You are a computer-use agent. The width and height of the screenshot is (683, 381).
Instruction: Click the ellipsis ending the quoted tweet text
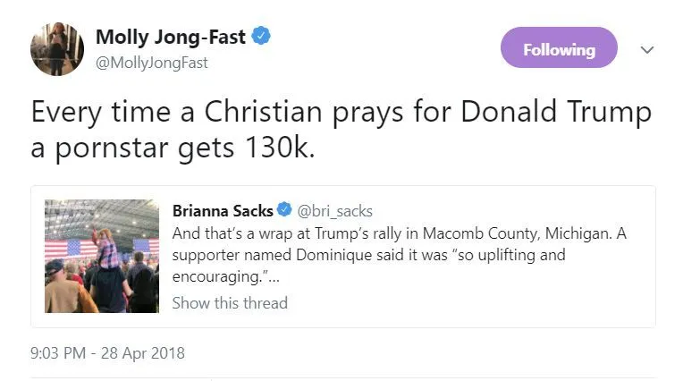tap(276, 277)
